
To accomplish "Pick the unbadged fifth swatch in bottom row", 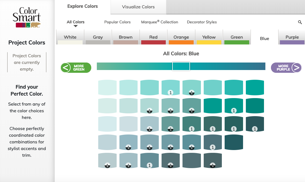I will [x=192, y=161].
